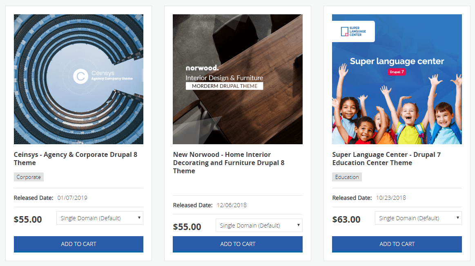Image resolution: width=475 pixels, height=266 pixels.
Task: Add Ceinsys theme to cart
Action: 78,244
